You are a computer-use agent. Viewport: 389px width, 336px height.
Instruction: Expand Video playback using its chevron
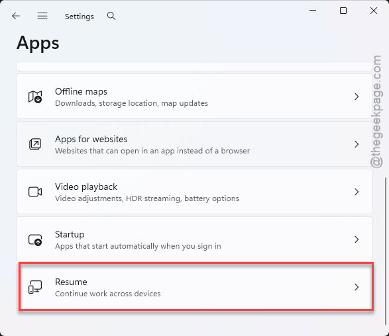point(357,192)
